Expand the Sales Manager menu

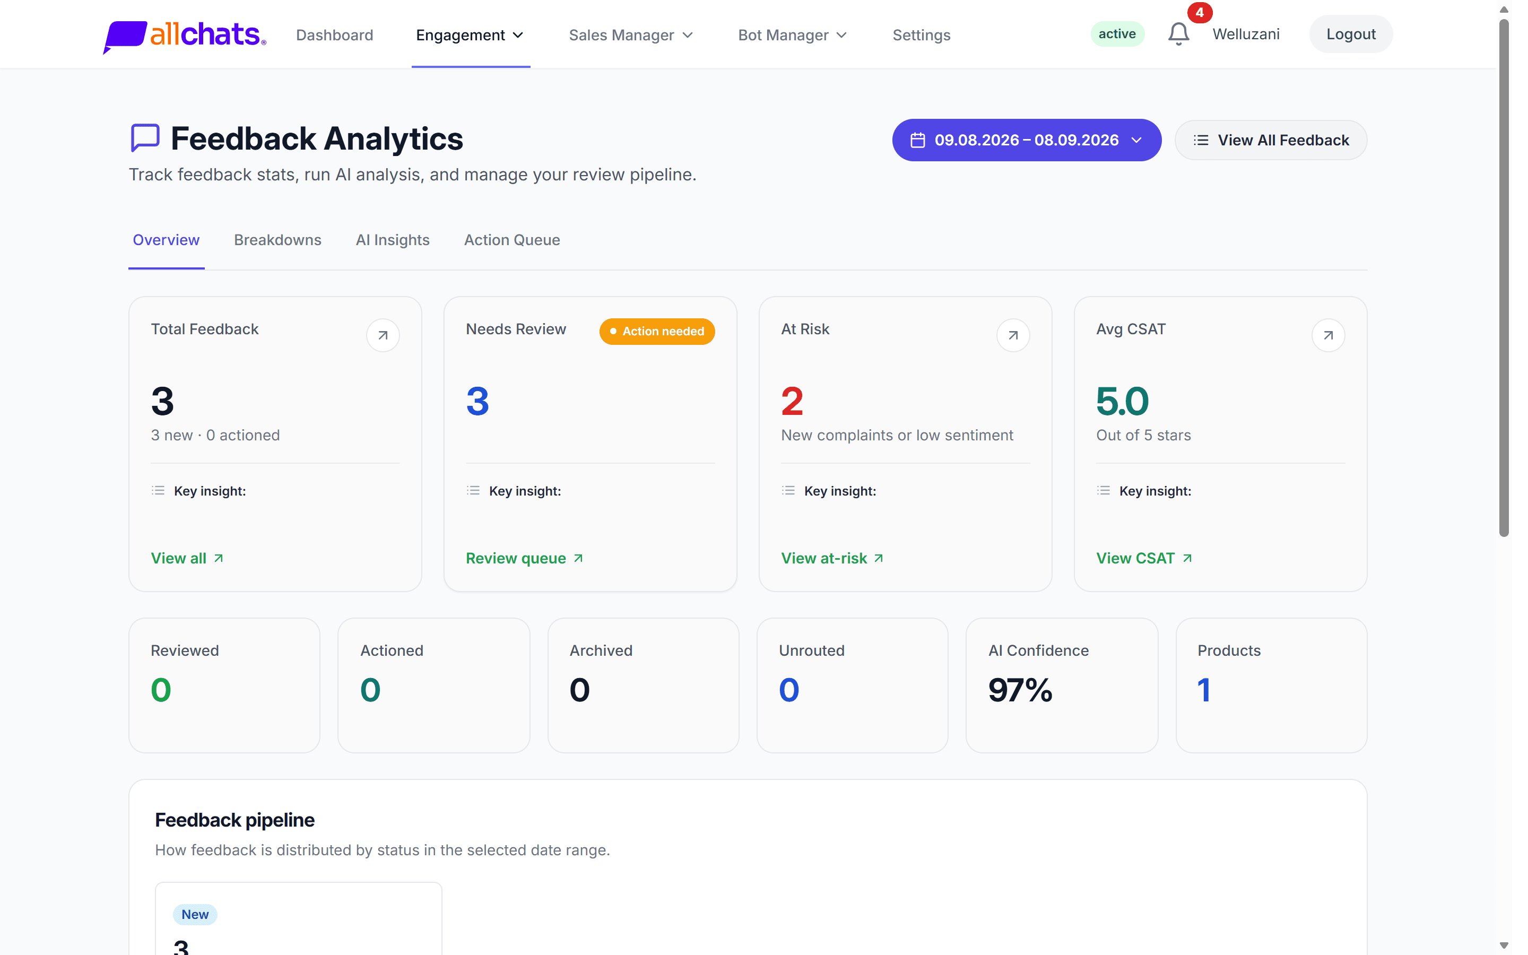click(x=631, y=34)
